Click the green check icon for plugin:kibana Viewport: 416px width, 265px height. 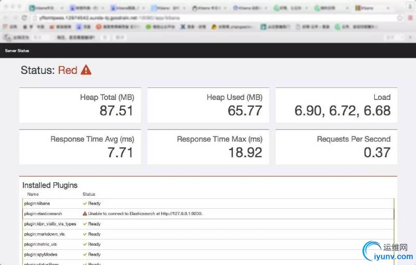(85, 204)
